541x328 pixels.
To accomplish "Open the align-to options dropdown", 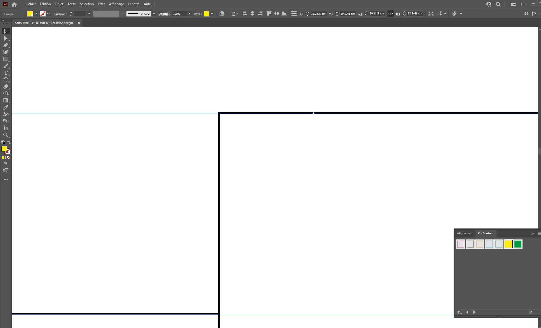I will point(234,14).
